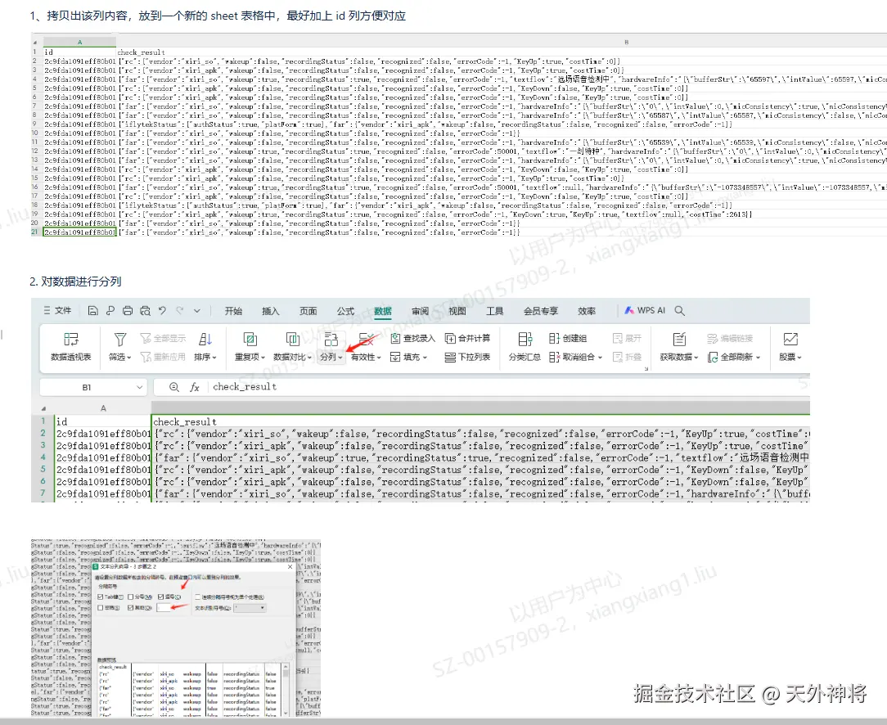Toggle the 分号 semicolon delimiter checkbox
The image size is (887, 725).
click(131, 597)
